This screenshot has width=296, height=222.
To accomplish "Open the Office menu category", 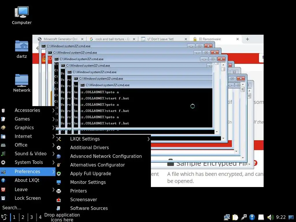I will [28, 145].
